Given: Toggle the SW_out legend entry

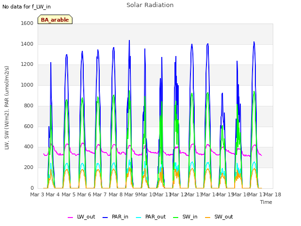Looking at the screenshot, I should [219, 217].
